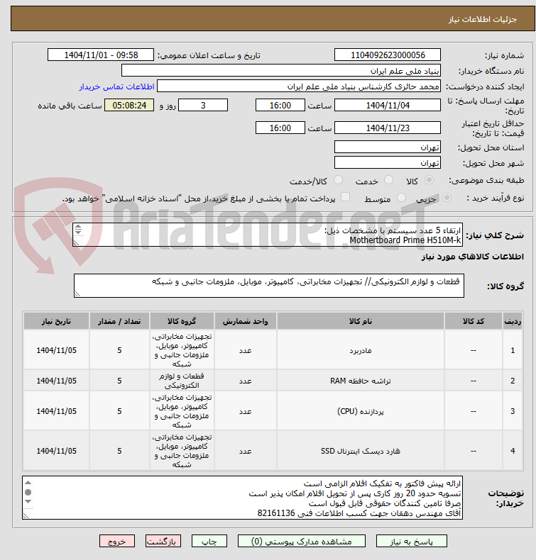Image resolution: width=536 pixels, height=560 pixels.
Task: Select the خدمت radio button
Action: pyautogui.click(x=388, y=180)
